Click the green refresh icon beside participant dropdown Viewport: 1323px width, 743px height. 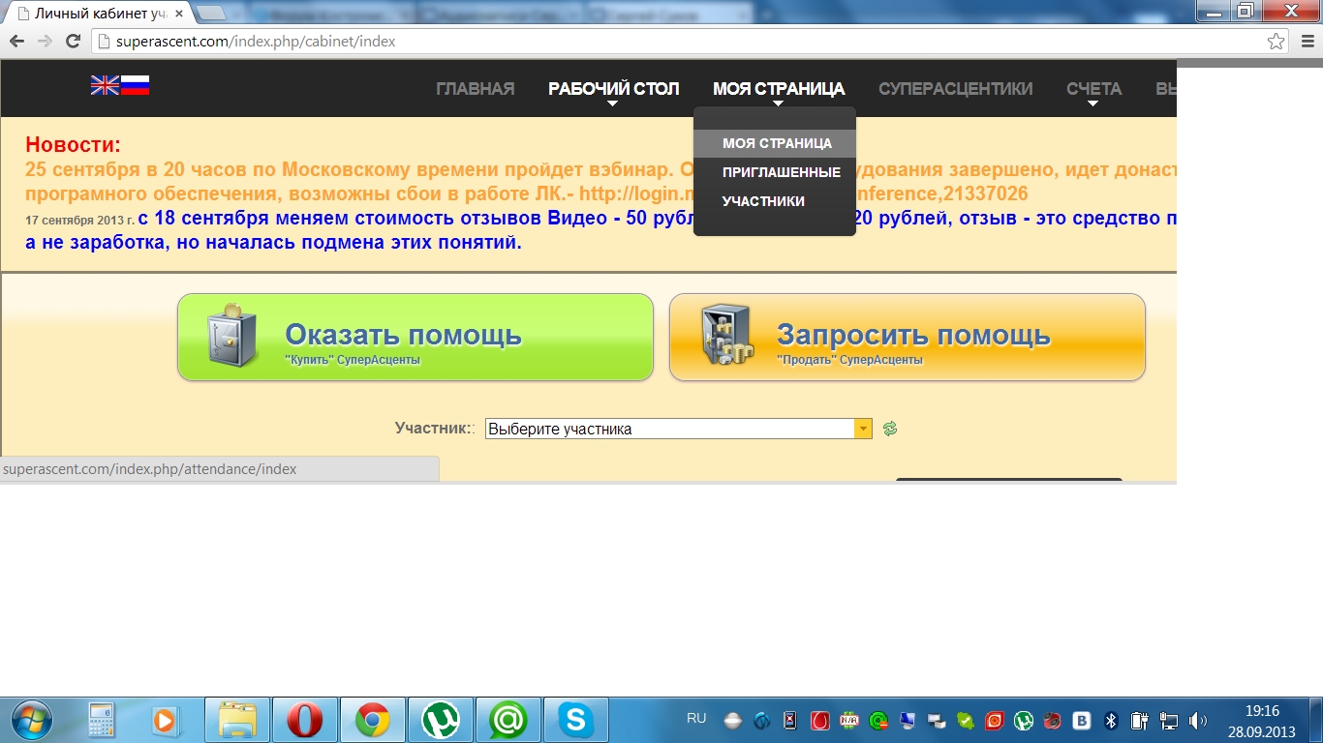890,429
